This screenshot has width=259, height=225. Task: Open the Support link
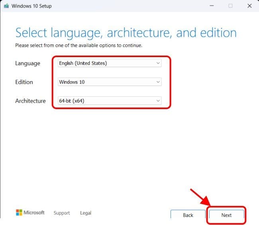[62, 213]
